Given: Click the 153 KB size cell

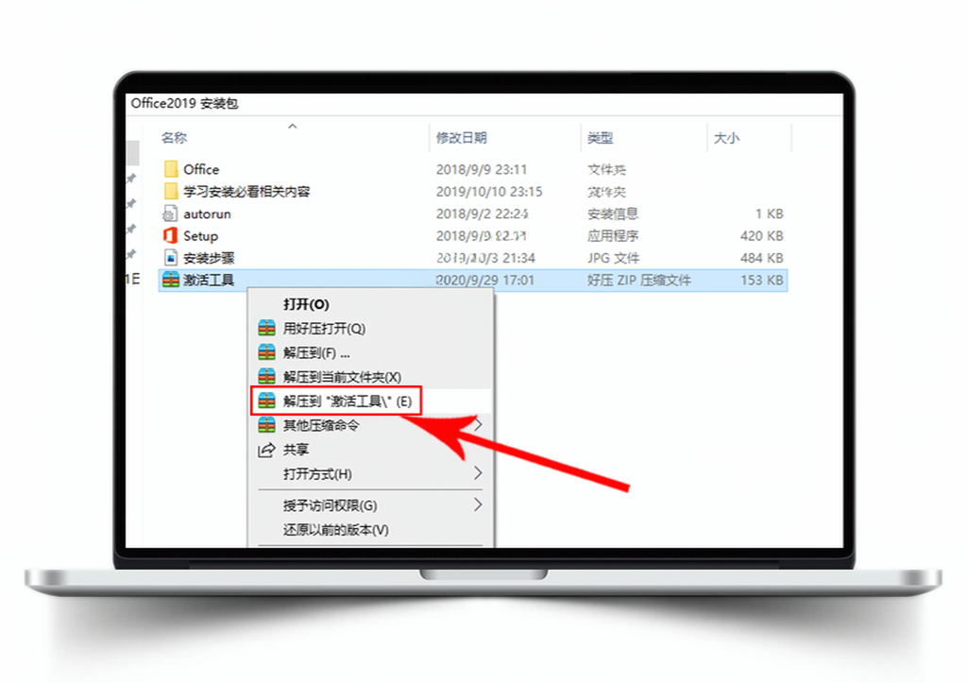Looking at the screenshot, I should (x=762, y=281).
